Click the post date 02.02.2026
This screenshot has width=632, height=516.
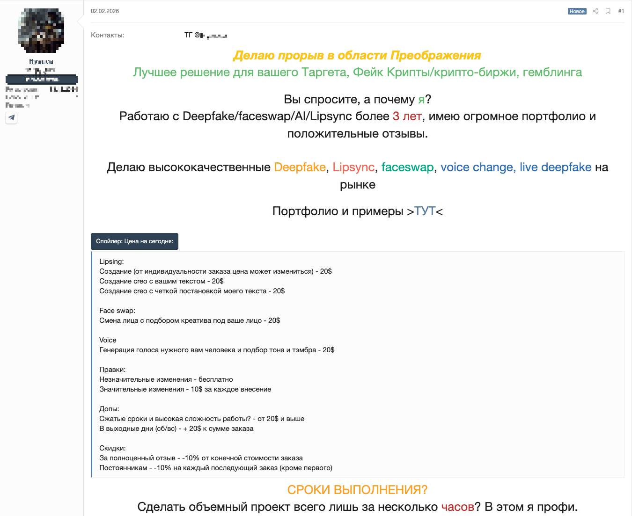coord(105,11)
